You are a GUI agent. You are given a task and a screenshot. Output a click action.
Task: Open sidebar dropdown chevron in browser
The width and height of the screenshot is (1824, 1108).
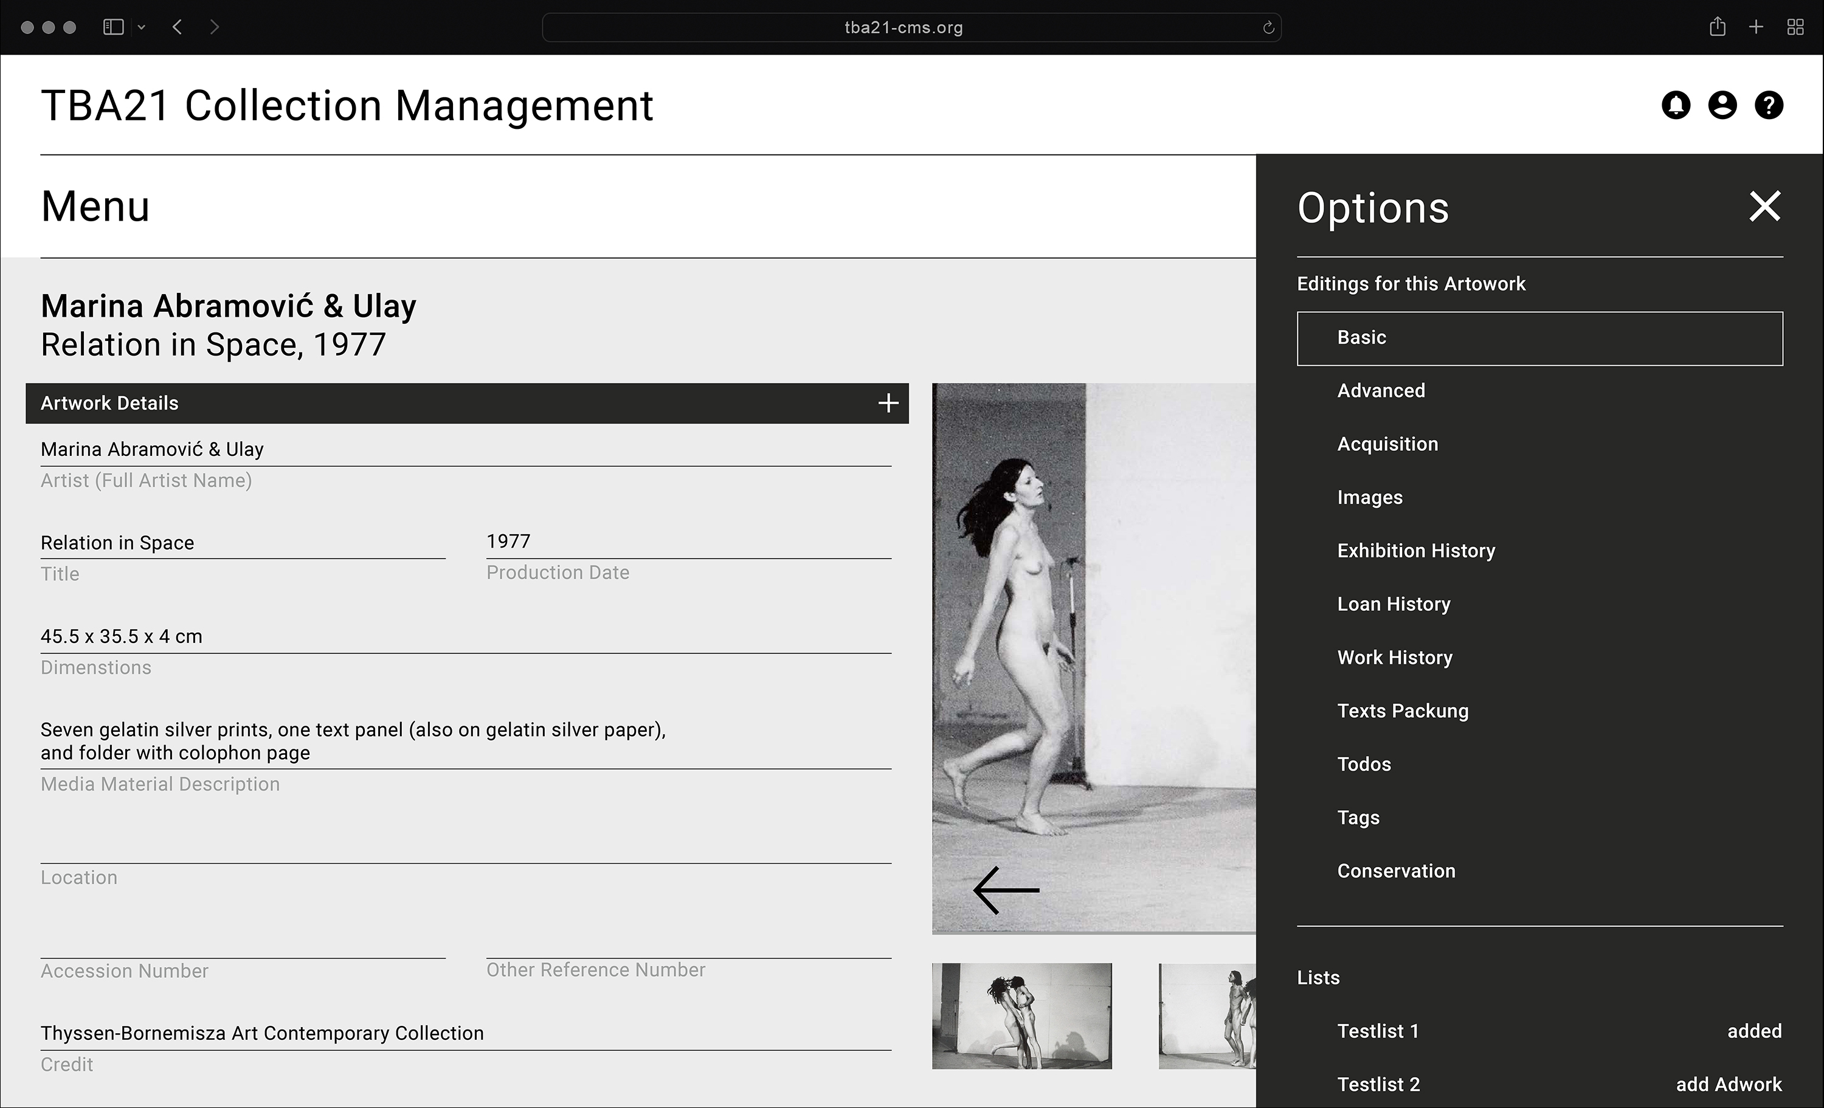pos(142,27)
